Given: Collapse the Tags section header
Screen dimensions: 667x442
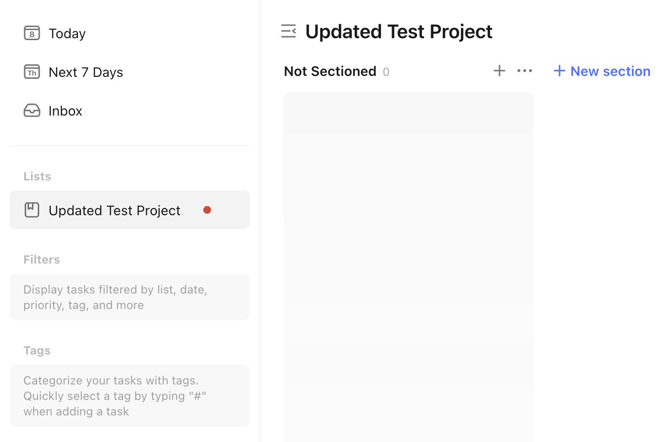Looking at the screenshot, I should [37, 350].
